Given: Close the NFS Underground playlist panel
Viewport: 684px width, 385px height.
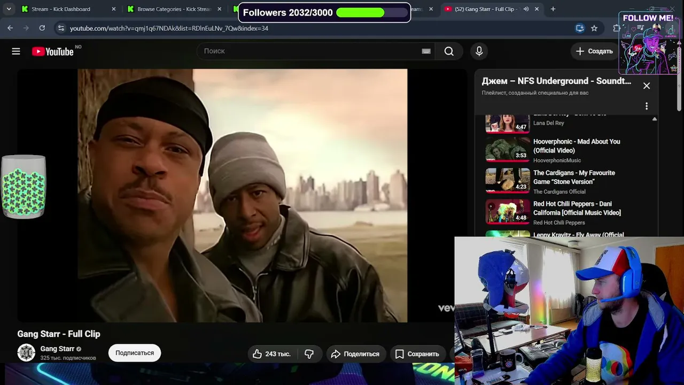Looking at the screenshot, I should (647, 86).
